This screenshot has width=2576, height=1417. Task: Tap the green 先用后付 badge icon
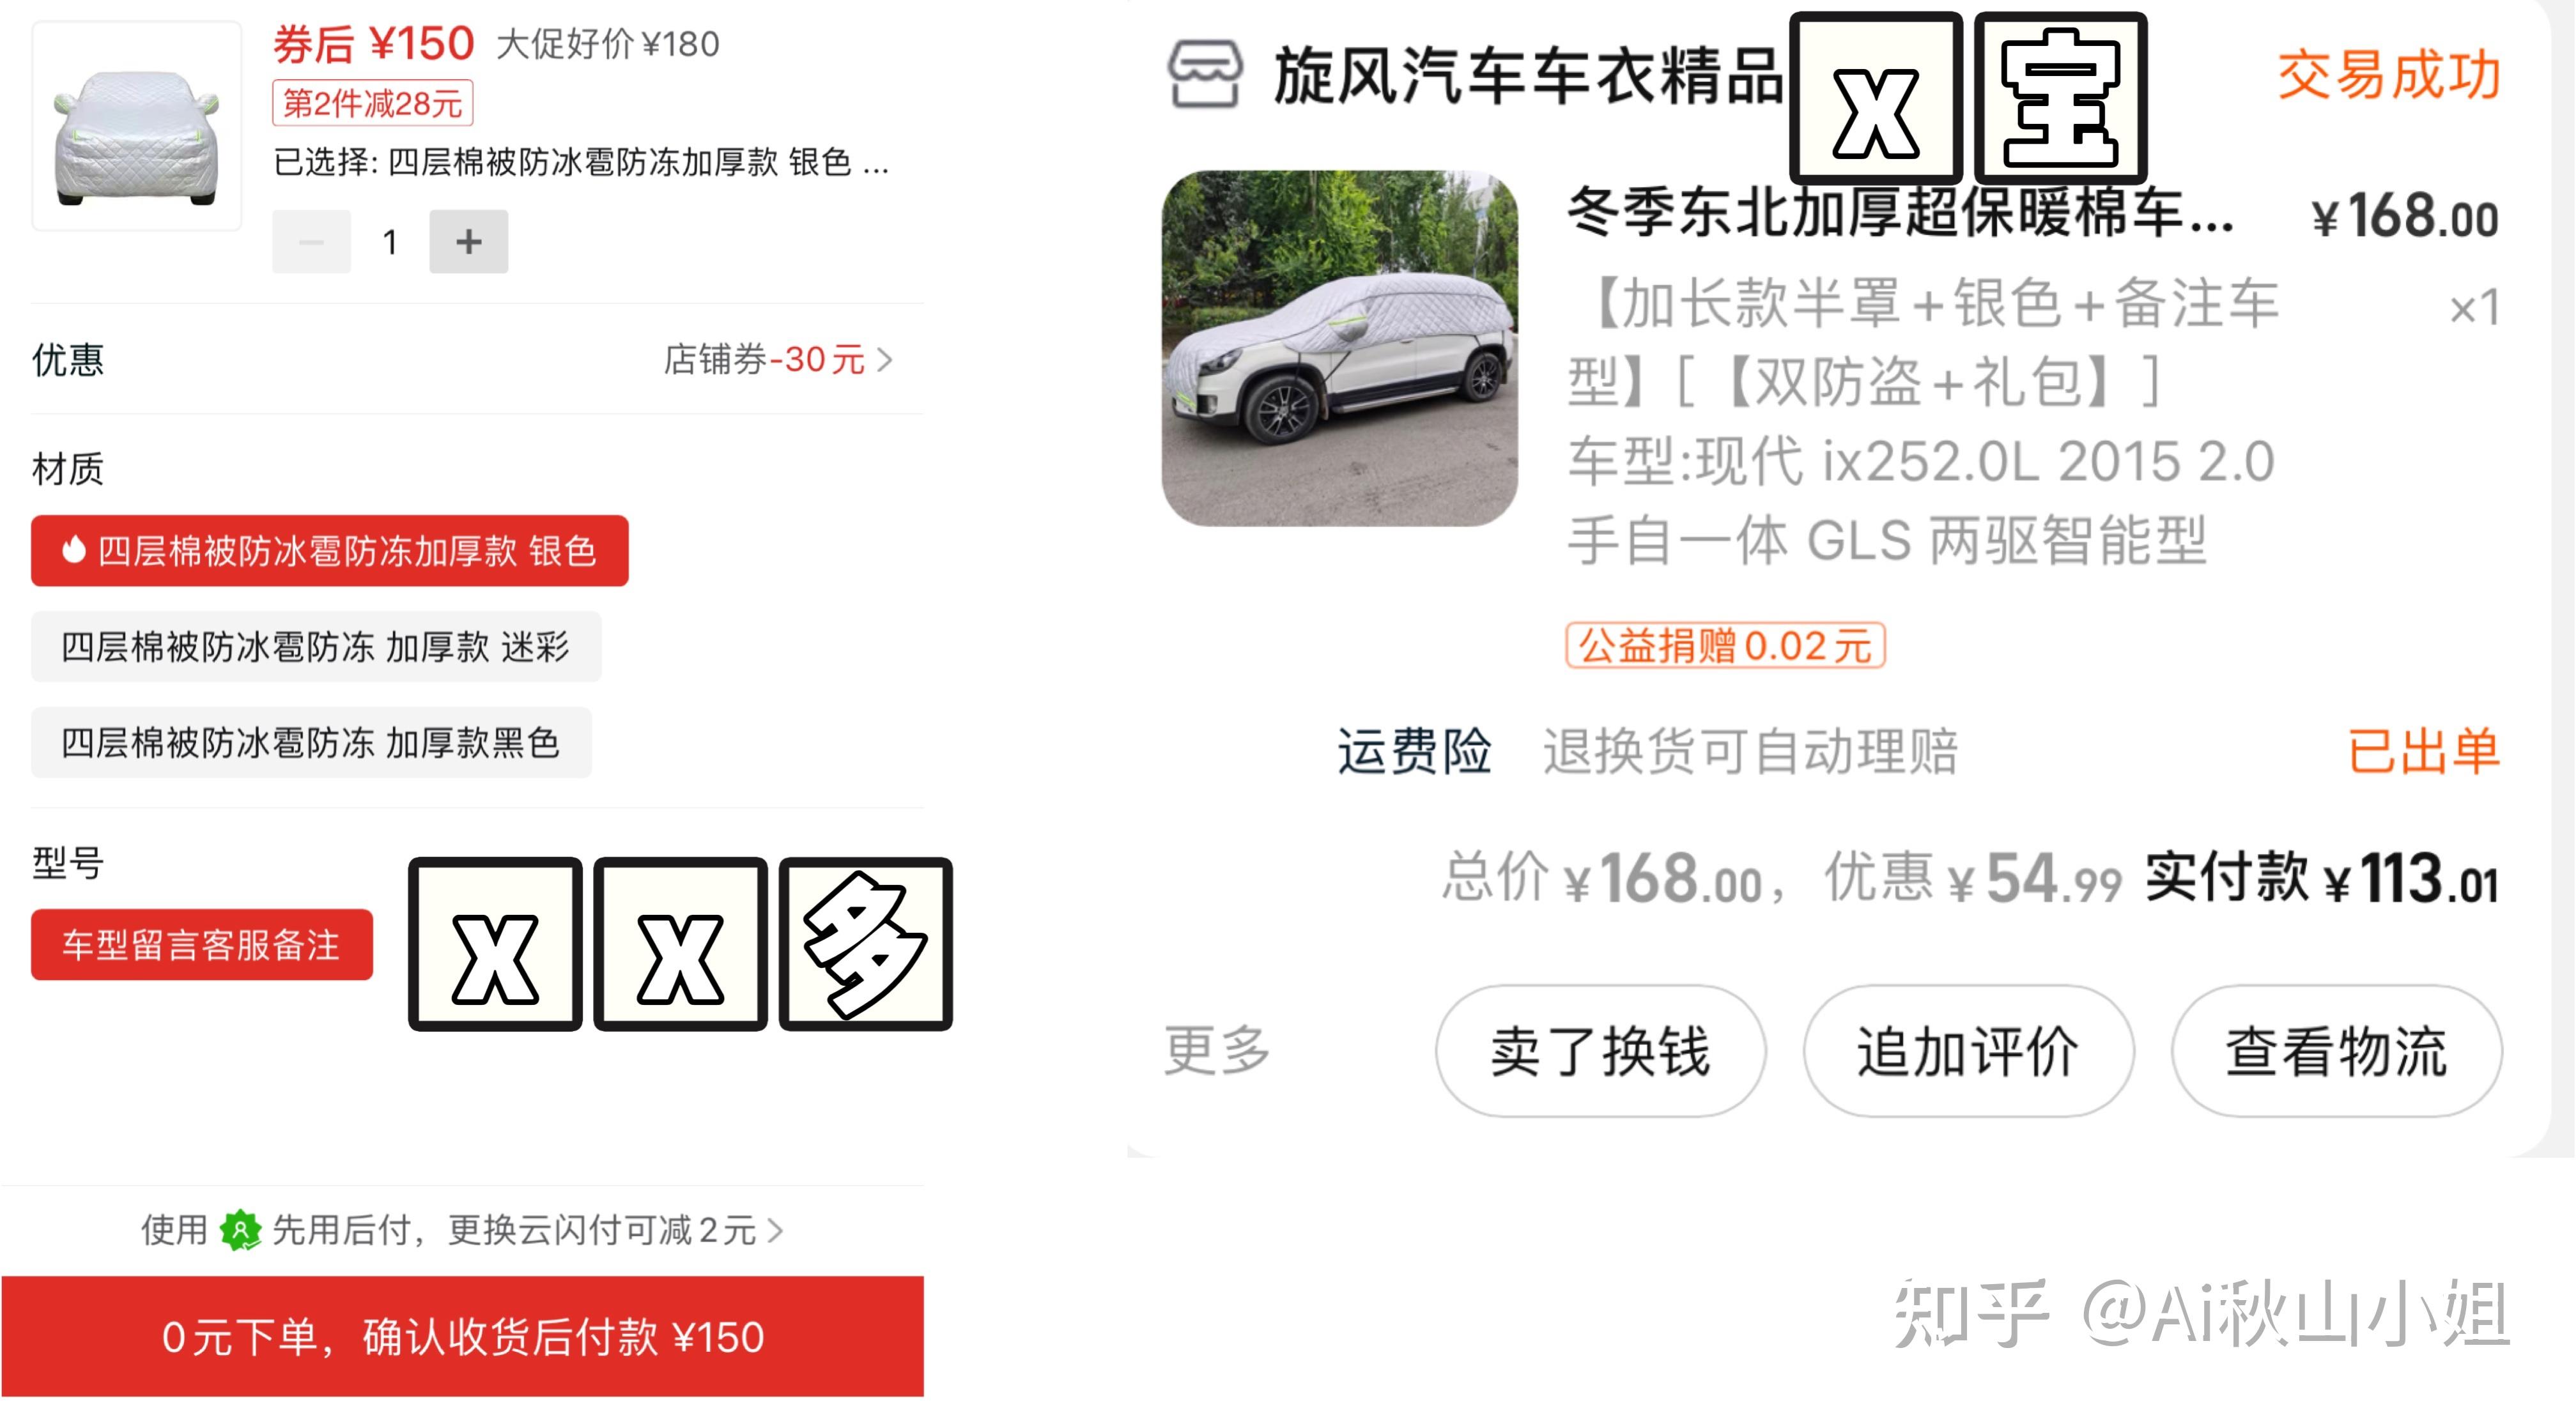(240, 1229)
